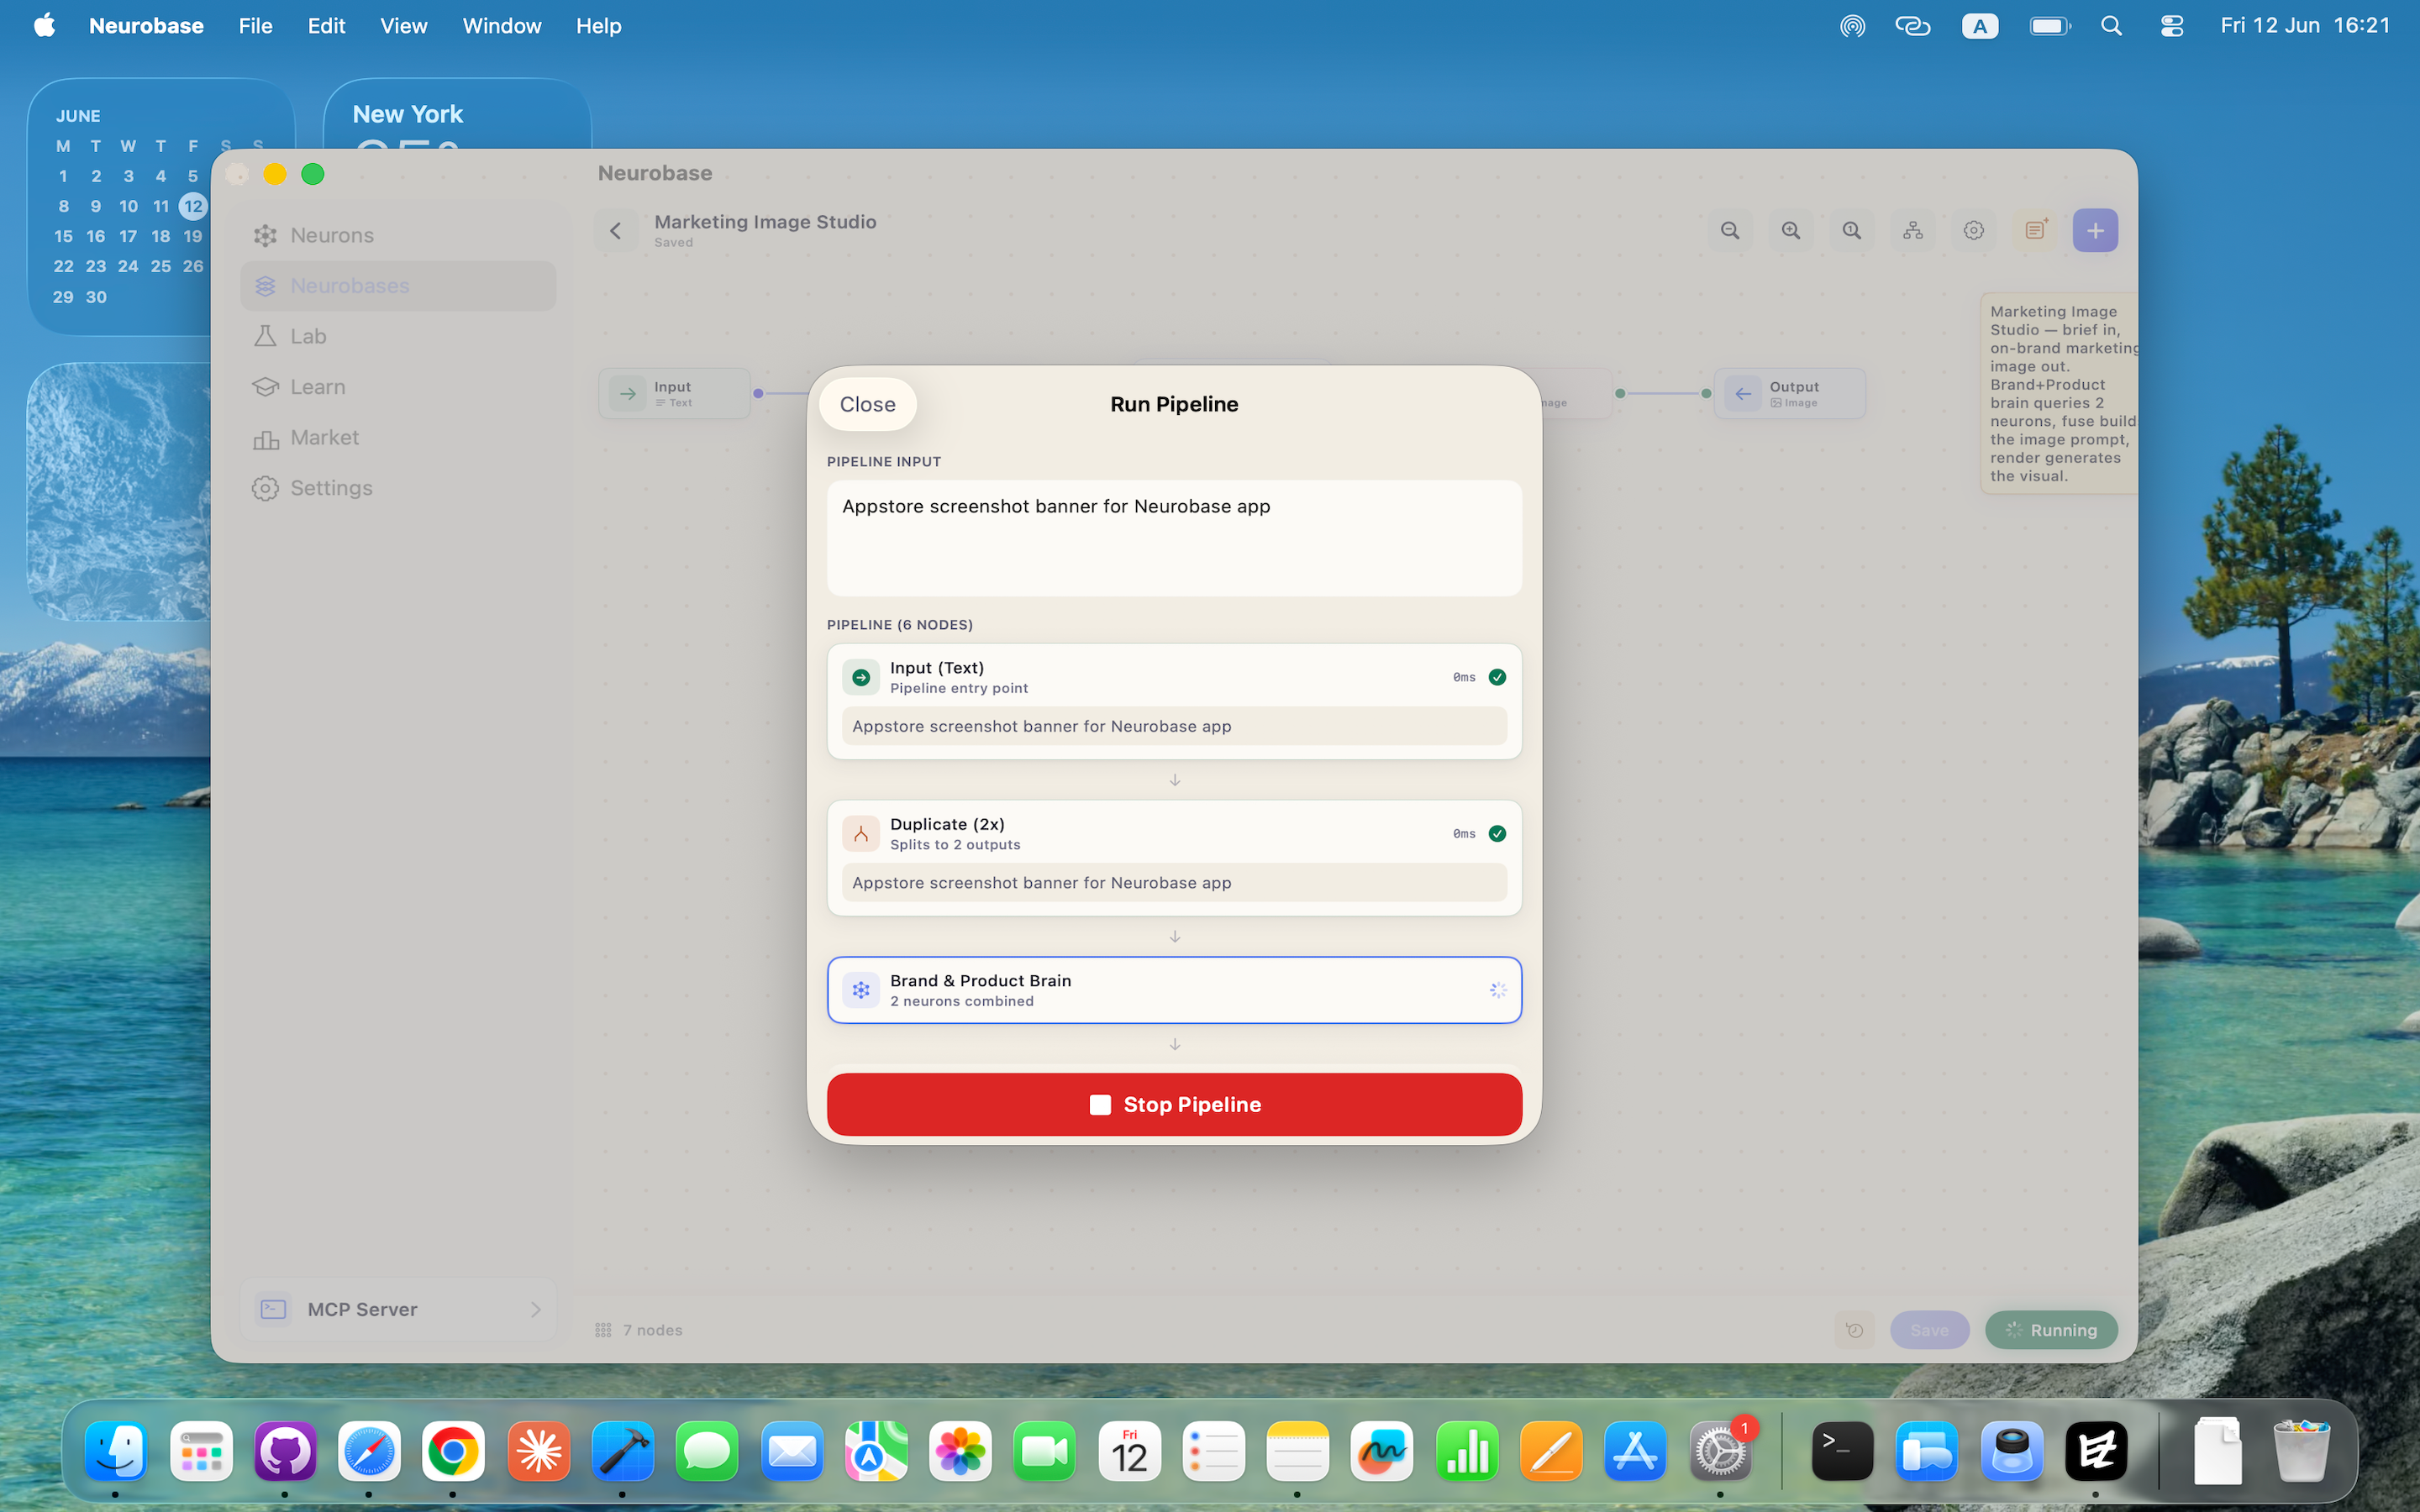The width and height of the screenshot is (2420, 1512).
Task: Add a note with the orange note icon
Action: [2035, 231]
